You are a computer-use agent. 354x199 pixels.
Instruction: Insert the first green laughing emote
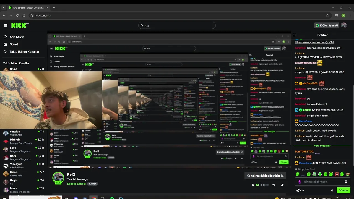(x=298, y=174)
